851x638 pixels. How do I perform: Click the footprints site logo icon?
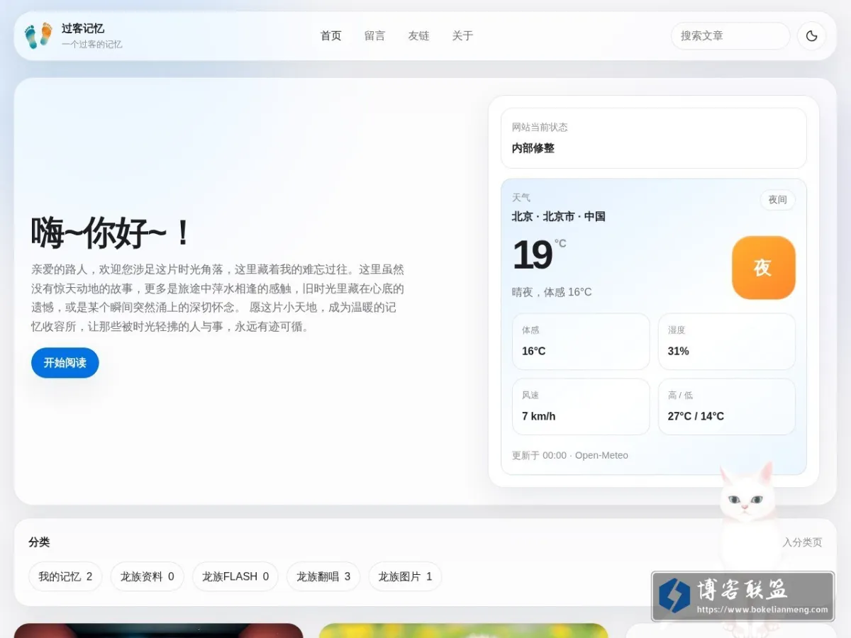[38, 35]
